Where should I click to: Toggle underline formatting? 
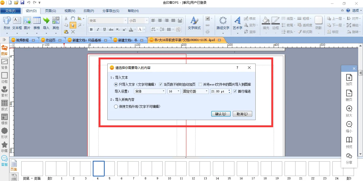[104, 29]
